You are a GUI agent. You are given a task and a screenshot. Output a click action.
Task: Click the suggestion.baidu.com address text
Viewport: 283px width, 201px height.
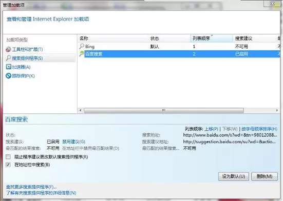(229, 142)
